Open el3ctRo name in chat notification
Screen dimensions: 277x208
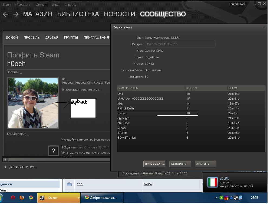(x=225, y=178)
